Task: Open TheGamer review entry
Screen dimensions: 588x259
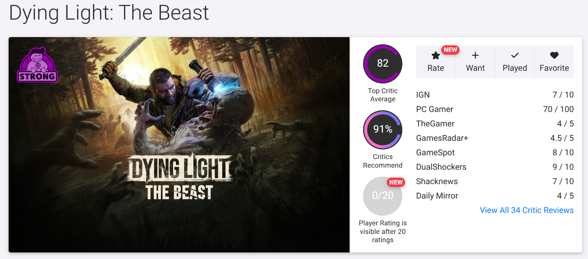Action: (x=495, y=124)
